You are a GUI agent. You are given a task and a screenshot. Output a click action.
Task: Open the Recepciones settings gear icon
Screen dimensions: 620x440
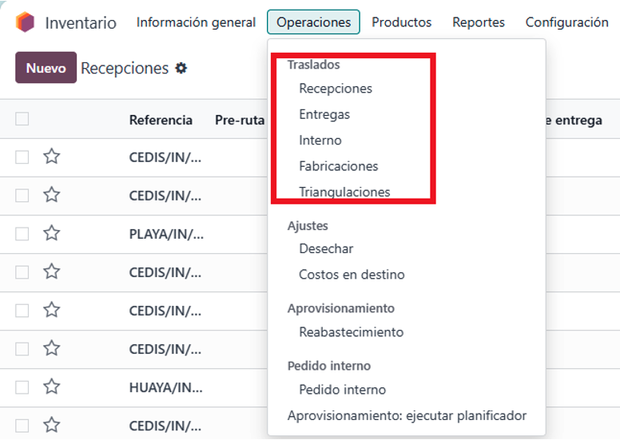click(x=181, y=69)
